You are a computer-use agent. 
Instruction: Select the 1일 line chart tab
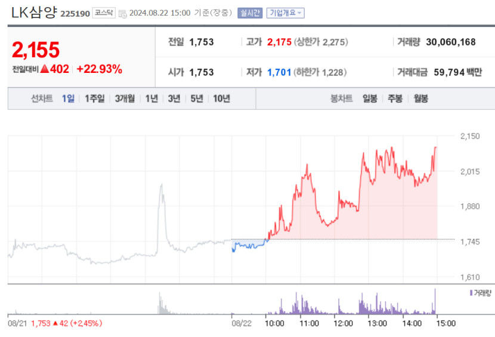click(x=68, y=99)
